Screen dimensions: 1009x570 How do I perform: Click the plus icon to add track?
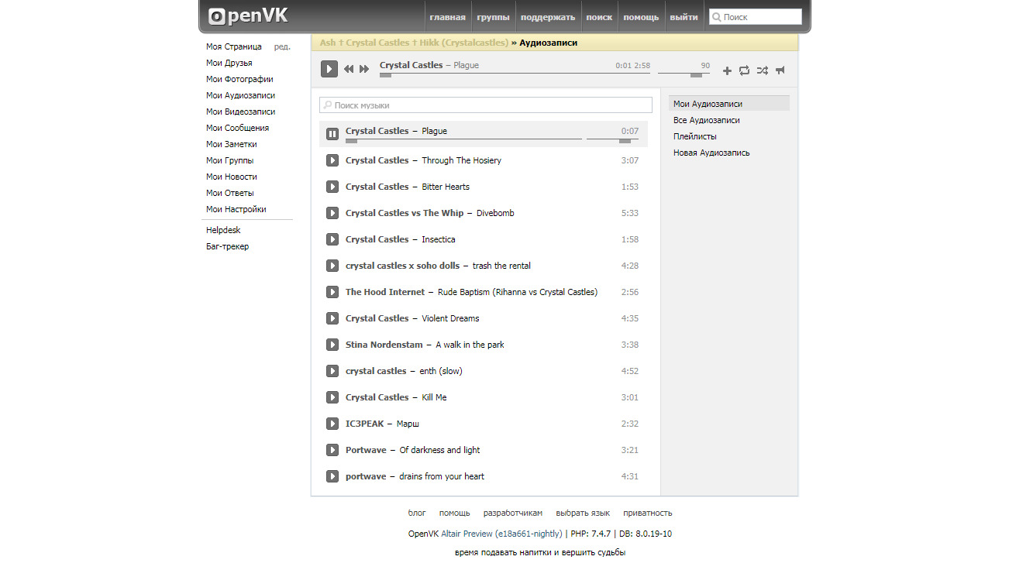click(727, 70)
